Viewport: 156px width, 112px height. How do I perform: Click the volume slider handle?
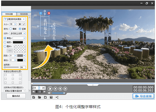(64, 93)
